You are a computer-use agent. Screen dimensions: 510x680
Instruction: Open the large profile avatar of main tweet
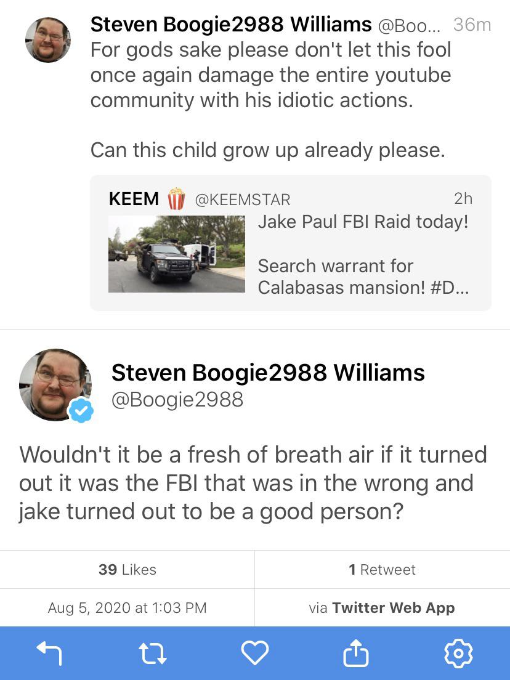55,385
